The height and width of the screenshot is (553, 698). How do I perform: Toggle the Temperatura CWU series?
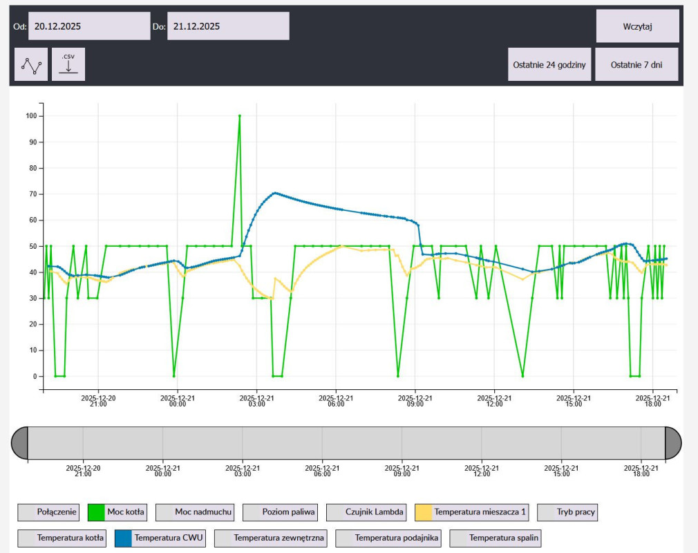point(161,538)
